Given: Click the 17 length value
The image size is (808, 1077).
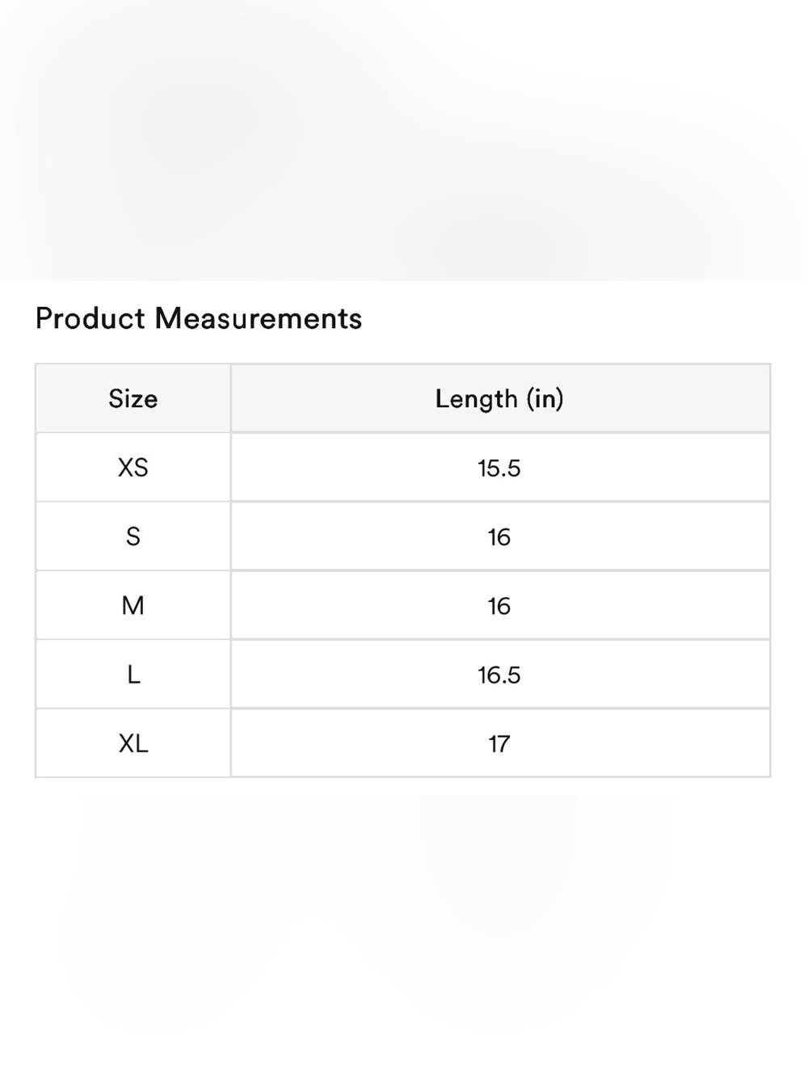Looking at the screenshot, I should click(x=499, y=744).
